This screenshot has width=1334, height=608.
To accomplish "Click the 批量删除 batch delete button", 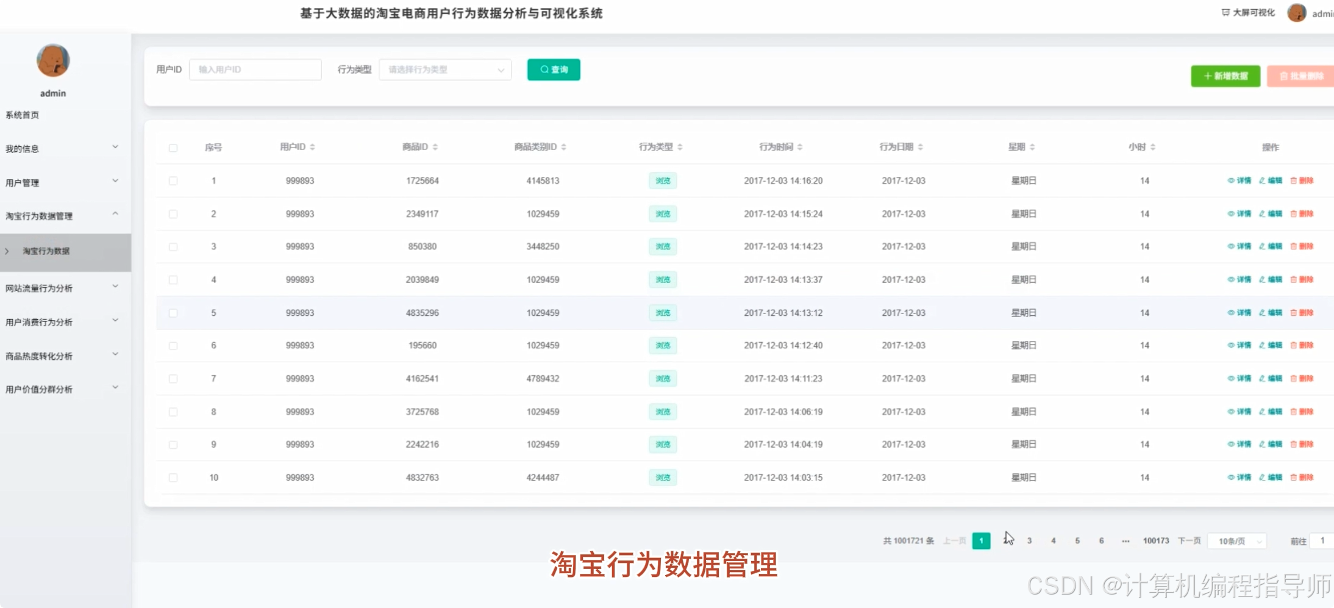I will tap(1300, 76).
